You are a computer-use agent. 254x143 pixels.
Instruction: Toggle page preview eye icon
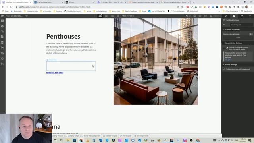click(x=27, y=16)
